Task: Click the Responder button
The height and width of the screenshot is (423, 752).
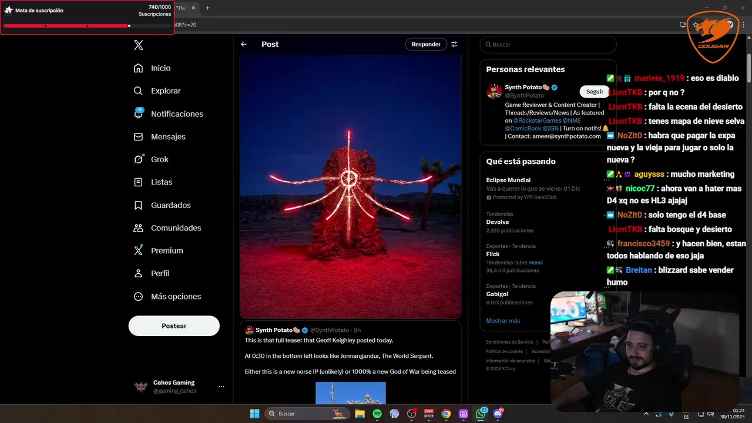Action: click(x=426, y=44)
